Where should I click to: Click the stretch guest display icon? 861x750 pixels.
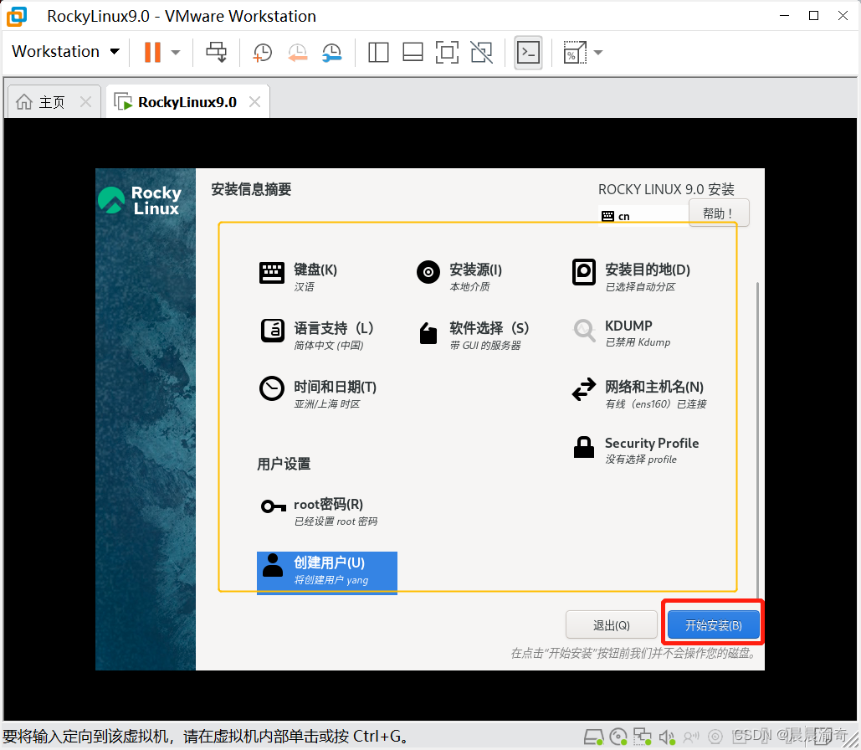(574, 53)
